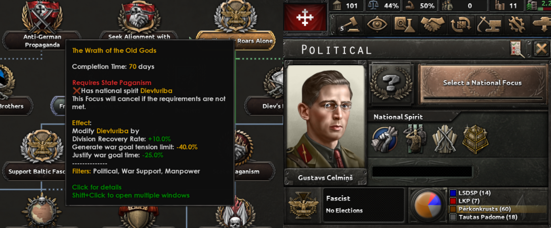Open the focus question mark slot
Image resolution: width=551 pixels, height=228 pixels.
click(390, 83)
